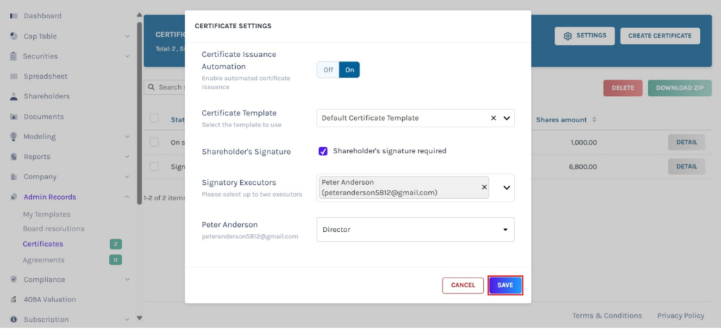The image size is (721, 331).
Task: Click the Shares amount column header
Action: pos(561,120)
